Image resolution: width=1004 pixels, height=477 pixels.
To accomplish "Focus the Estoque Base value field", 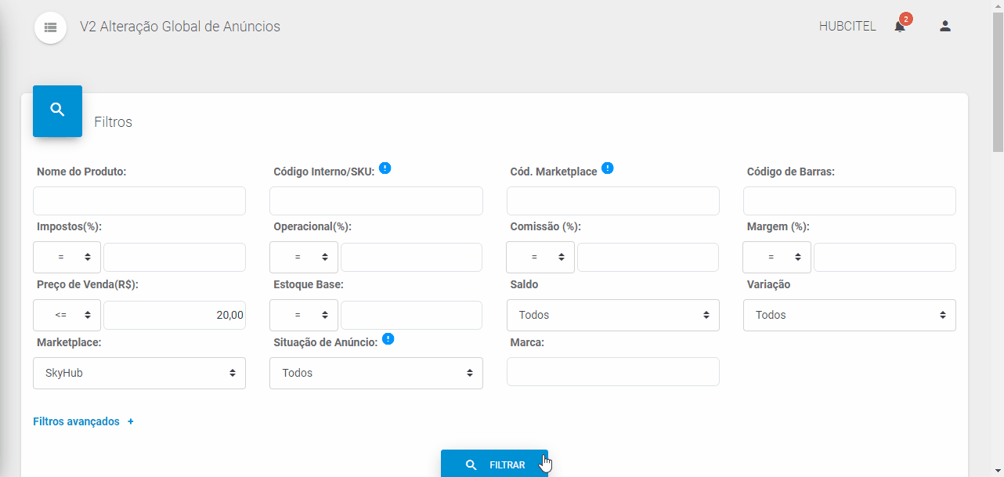I will [411, 315].
